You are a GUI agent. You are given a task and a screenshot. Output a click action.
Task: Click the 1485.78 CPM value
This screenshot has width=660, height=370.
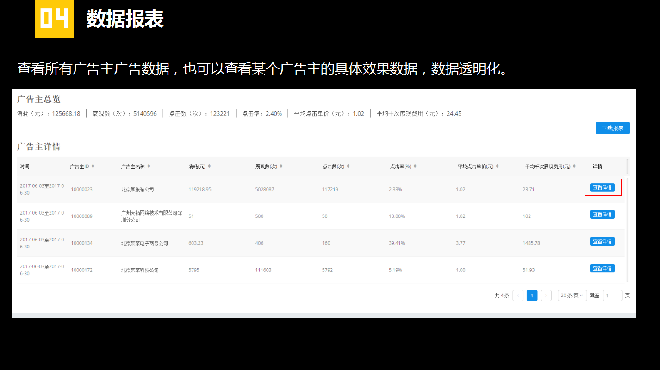coord(531,243)
